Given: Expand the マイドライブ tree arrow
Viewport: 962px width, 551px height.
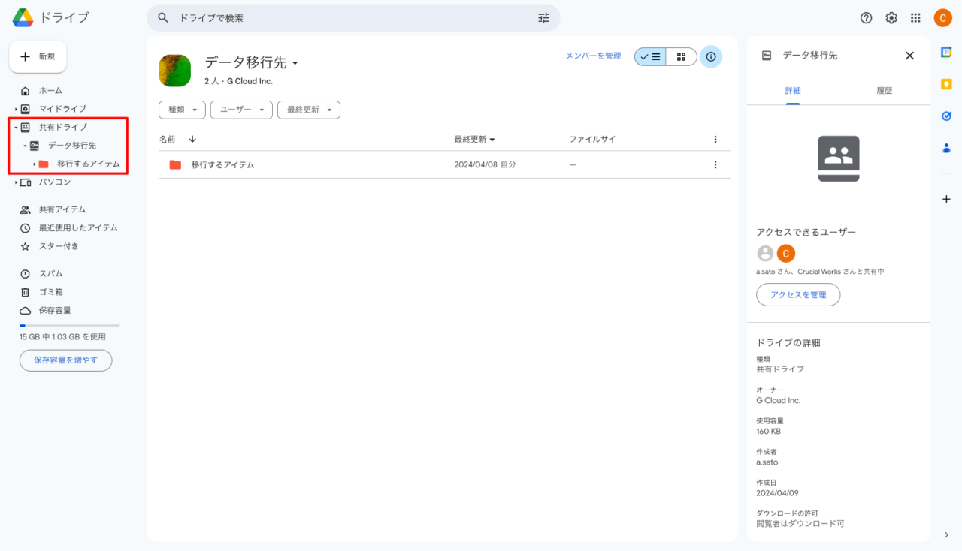Looking at the screenshot, I should click(16, 109).
